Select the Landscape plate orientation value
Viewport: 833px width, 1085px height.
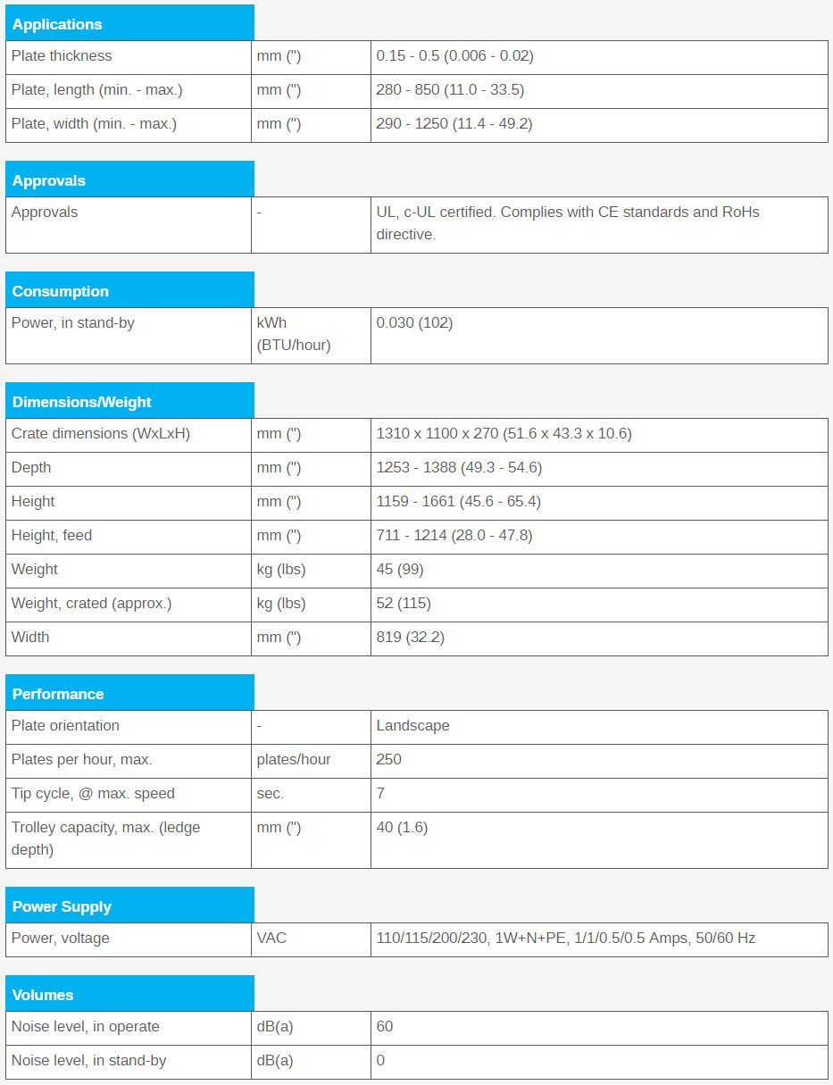click(412, 725)
